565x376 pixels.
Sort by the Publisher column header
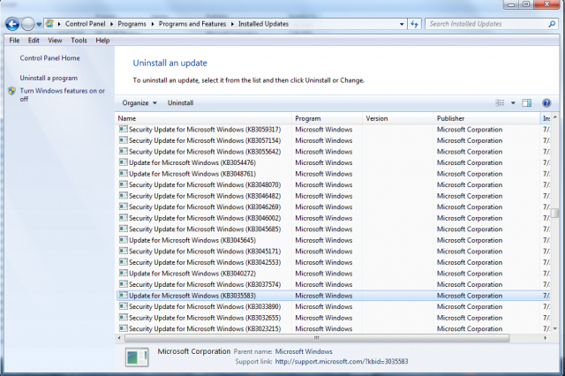coord(486,118)
